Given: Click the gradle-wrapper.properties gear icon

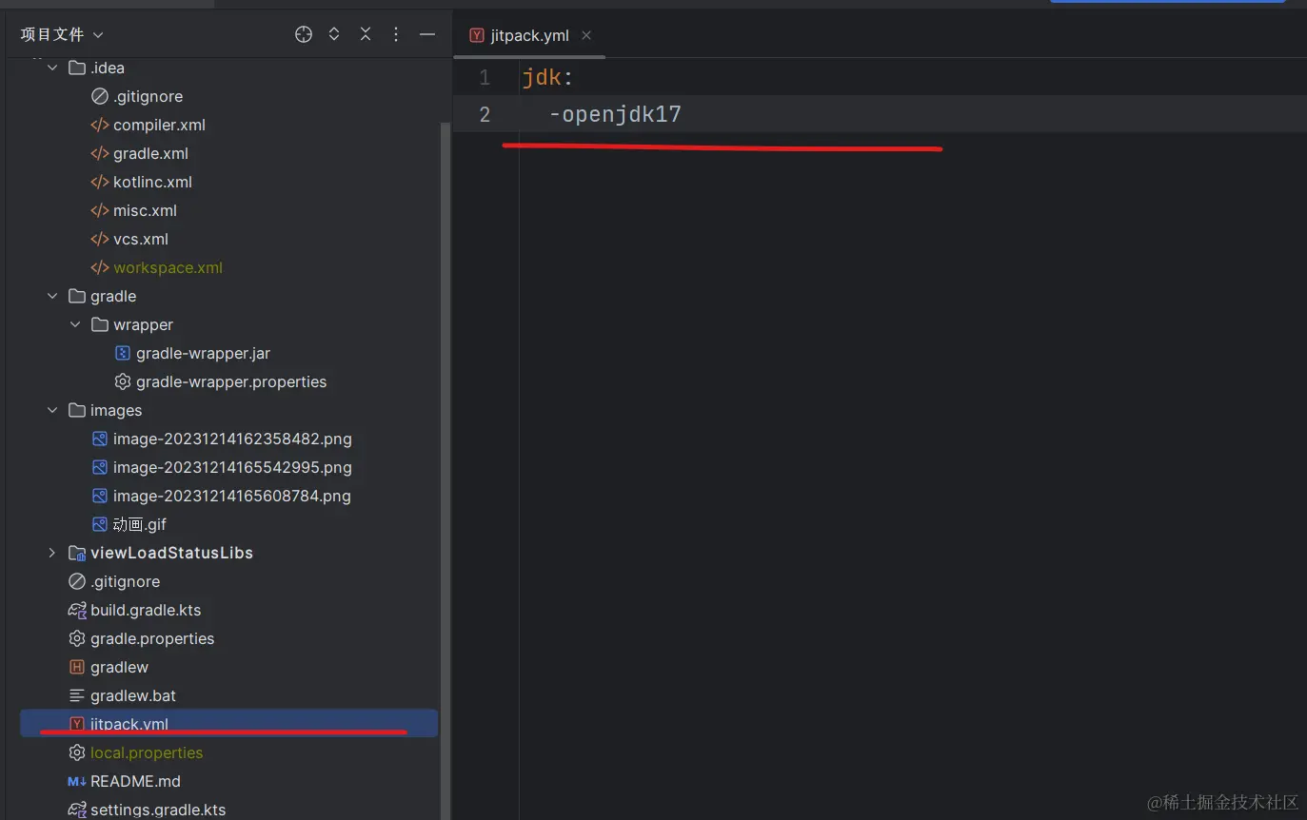Looking at the screenshot, I should [x=123, y=381].
